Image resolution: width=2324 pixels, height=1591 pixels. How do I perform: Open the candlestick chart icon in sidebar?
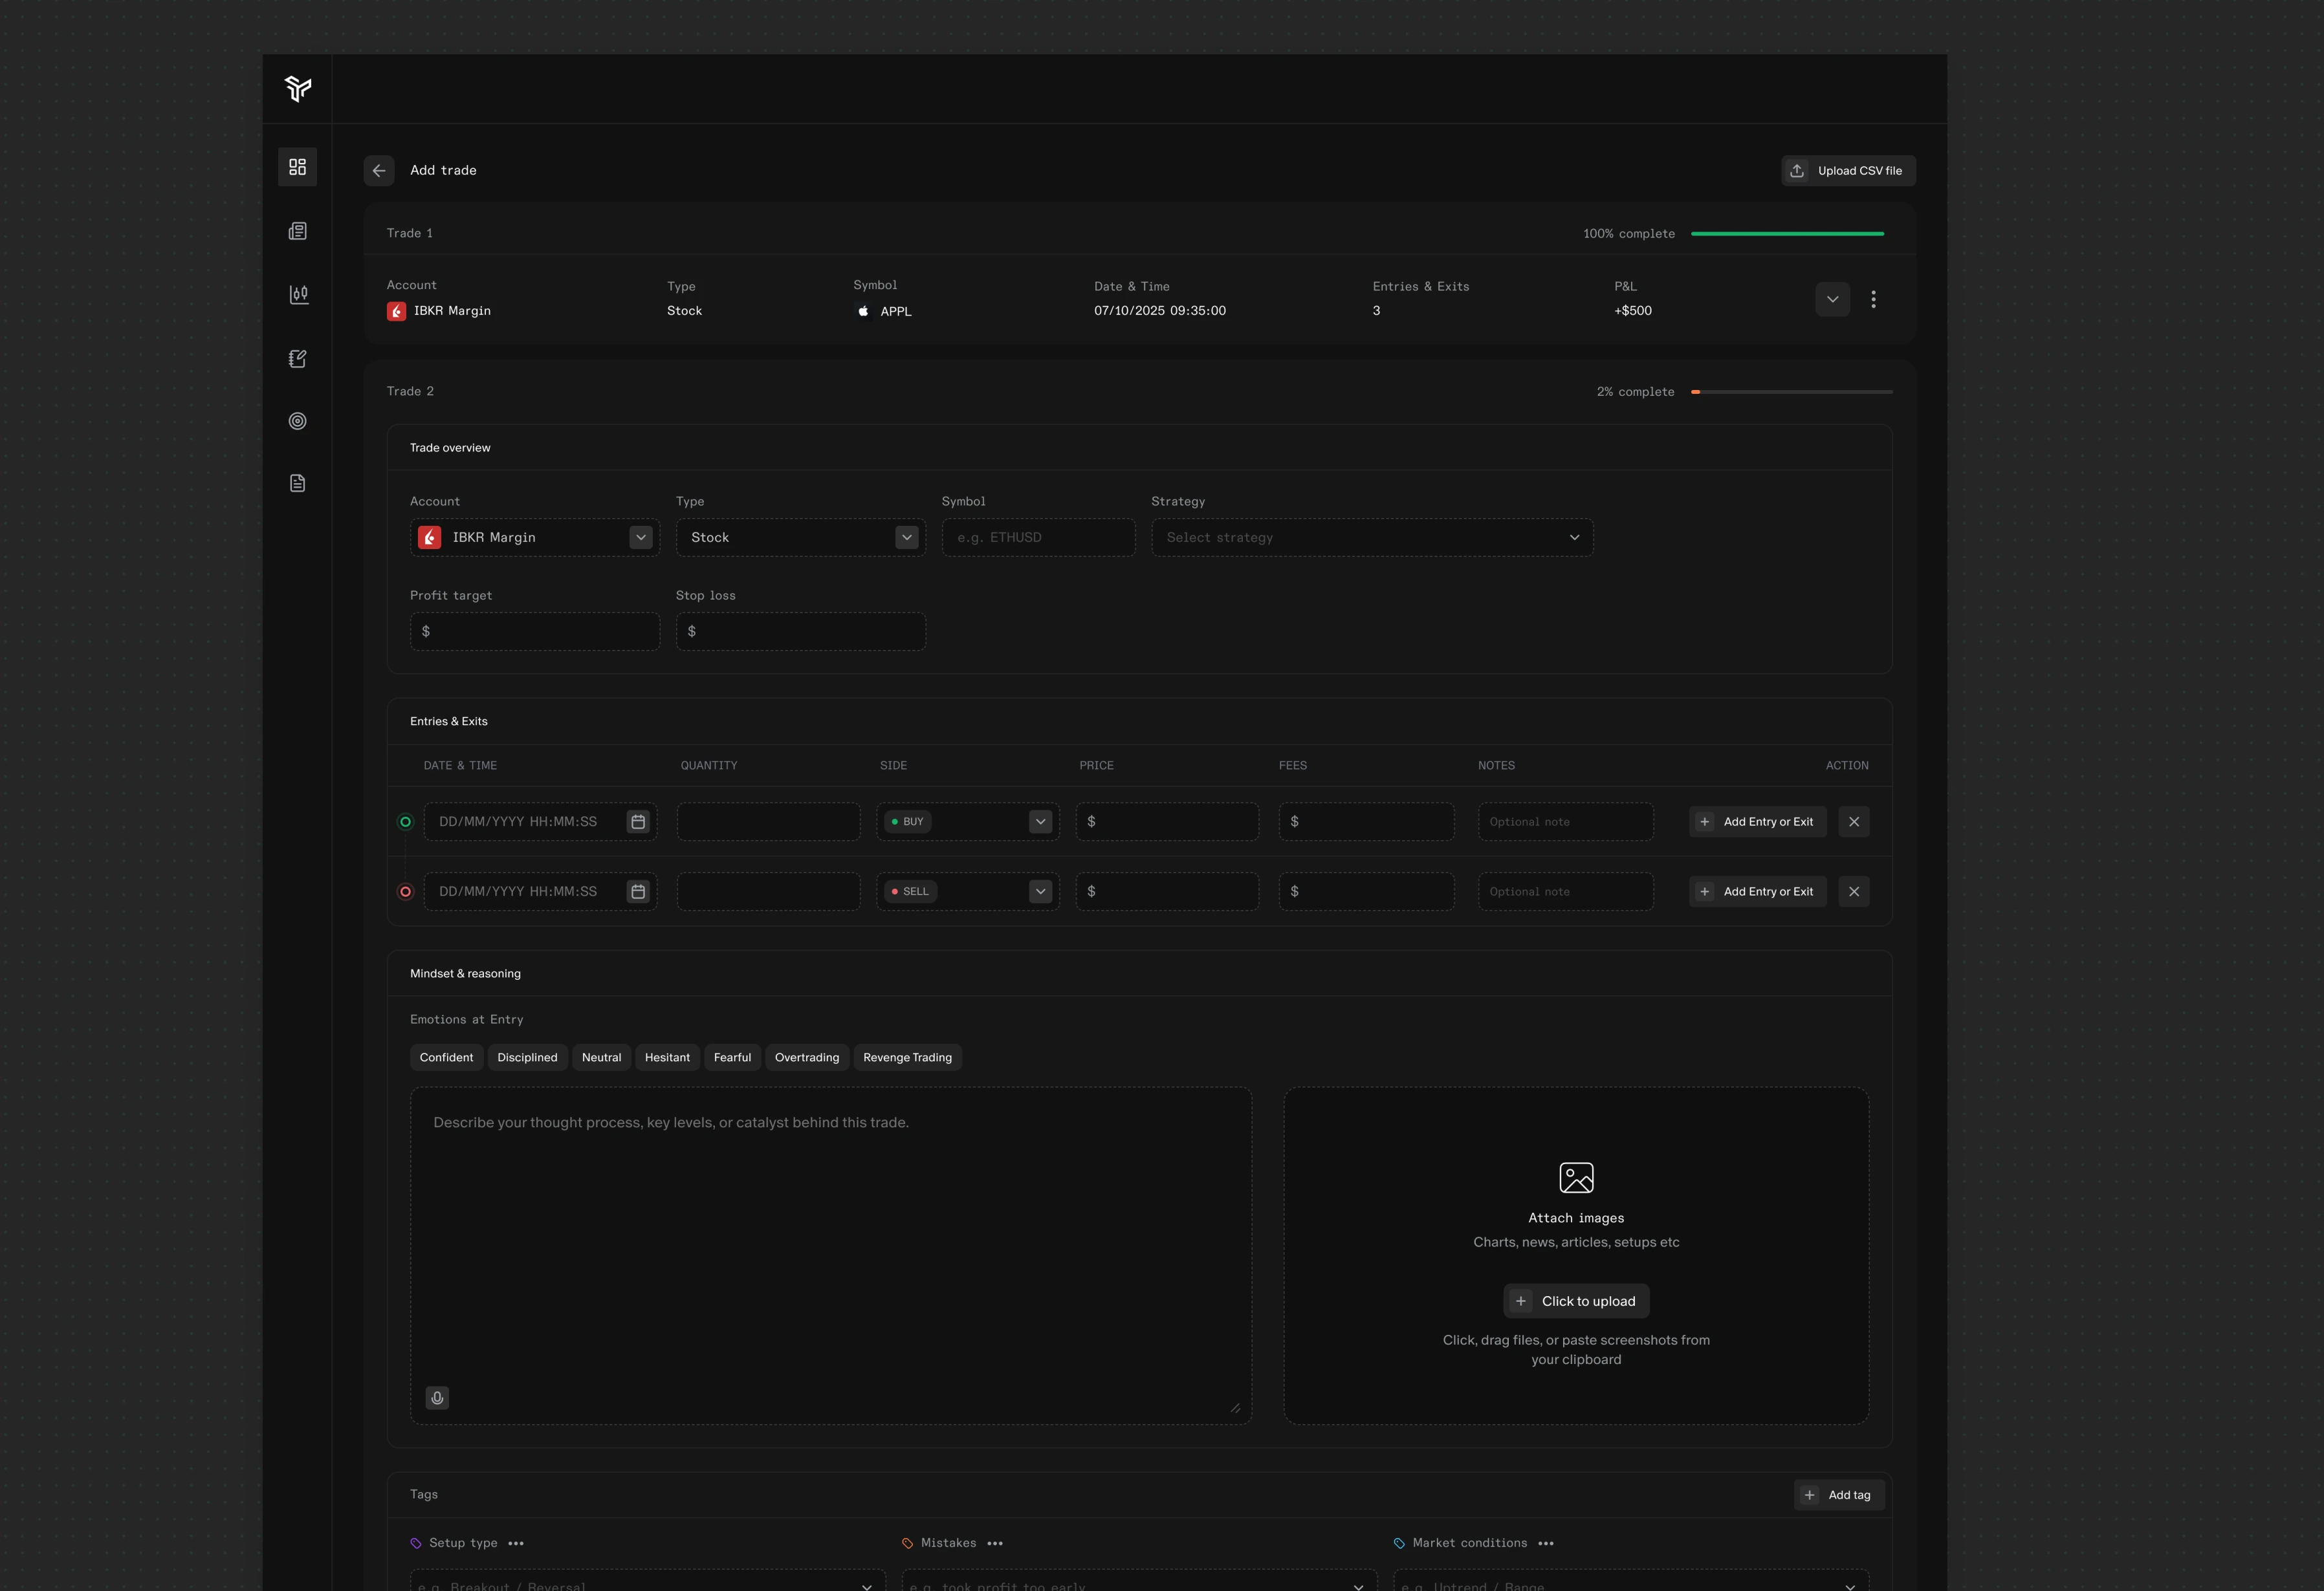[298, 294]
